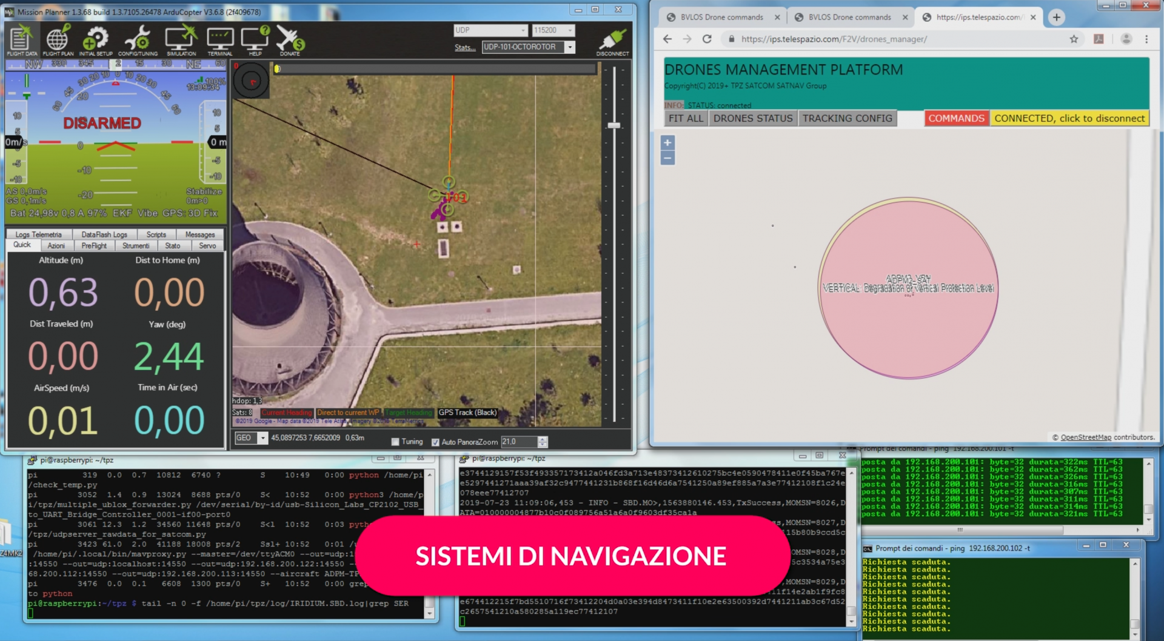Open the Strumenti tab

click(136, 245)
